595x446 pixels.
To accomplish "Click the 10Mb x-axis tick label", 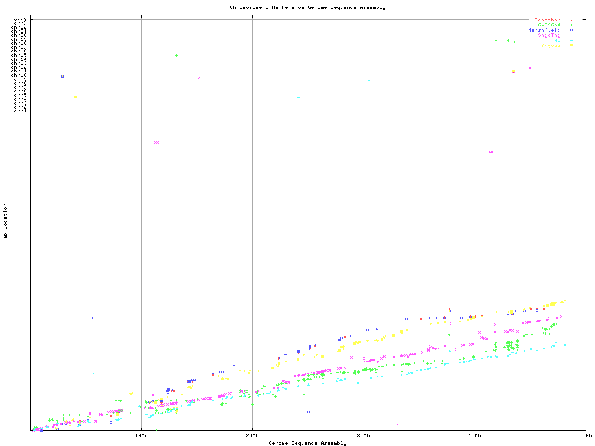I will click(x=141, y=436).
